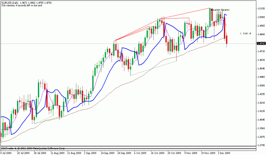Click the '2 Sep 2009' date label

pos(90,153)
